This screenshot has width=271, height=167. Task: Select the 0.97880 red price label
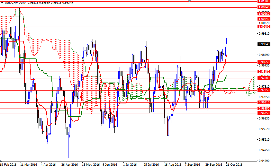coord(264,78)
